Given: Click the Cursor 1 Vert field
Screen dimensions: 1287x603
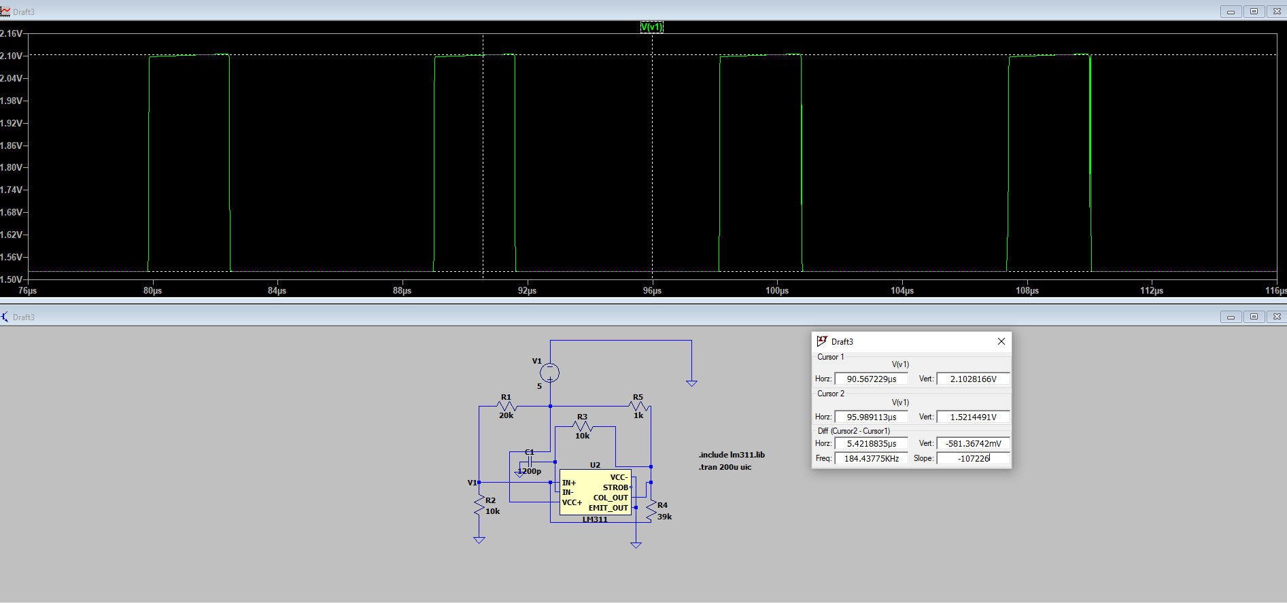Looking at the screenshot, I should tap(973, 379).
